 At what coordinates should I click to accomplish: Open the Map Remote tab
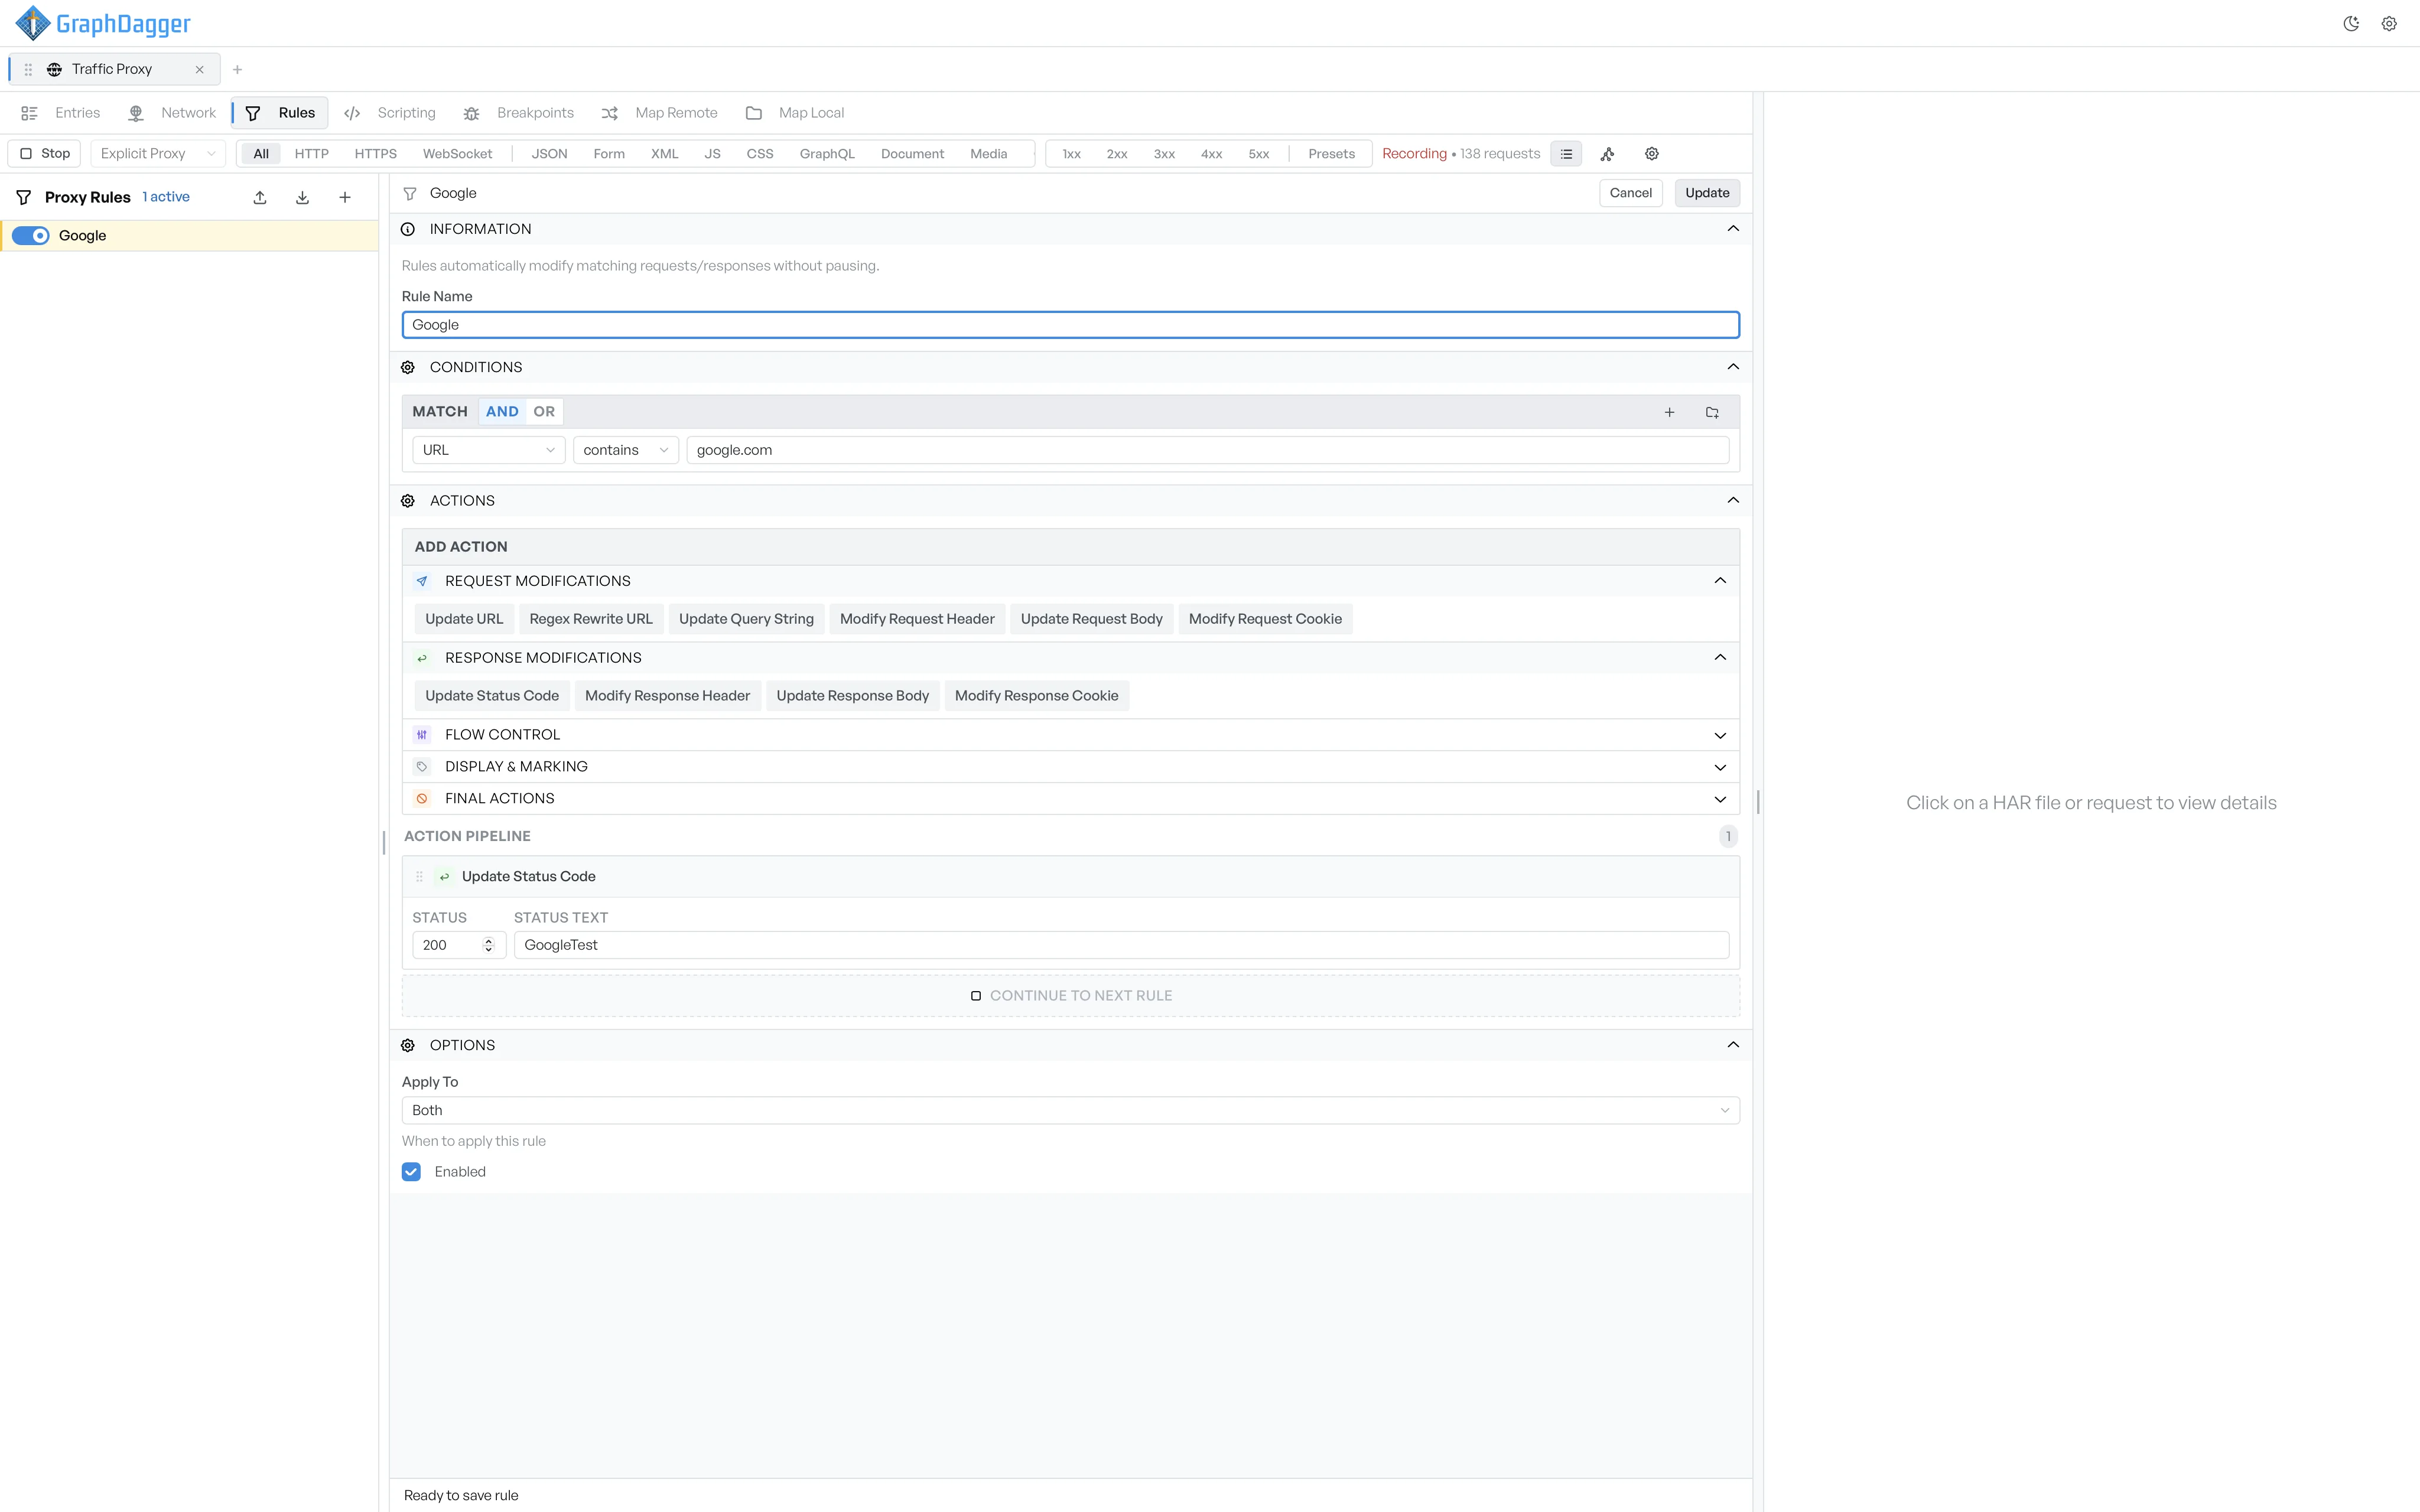coord(659,113)
